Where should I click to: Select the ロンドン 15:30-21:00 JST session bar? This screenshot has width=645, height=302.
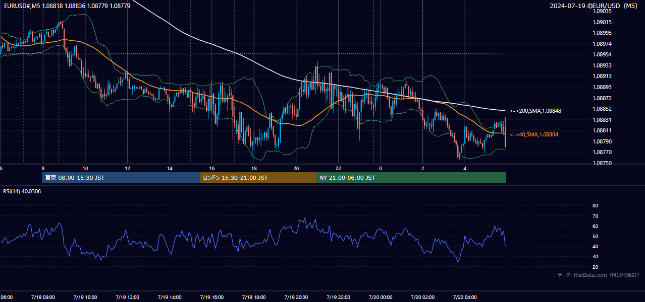[258, 178]
